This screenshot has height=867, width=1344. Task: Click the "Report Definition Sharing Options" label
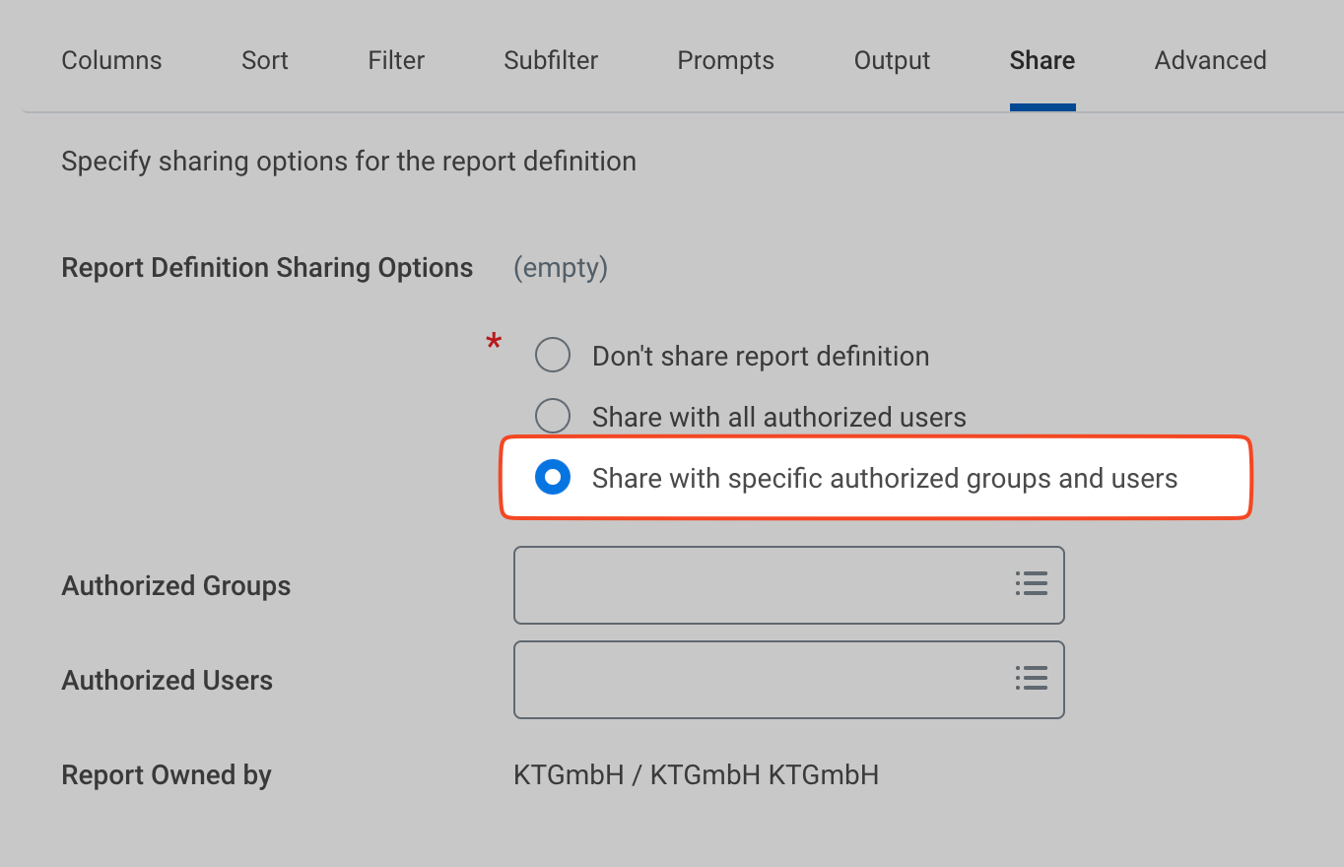267,268
